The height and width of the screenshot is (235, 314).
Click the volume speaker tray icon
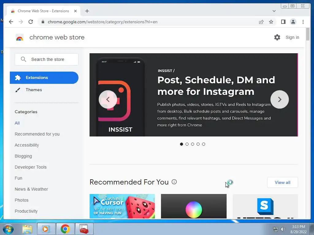click(283, 229)
